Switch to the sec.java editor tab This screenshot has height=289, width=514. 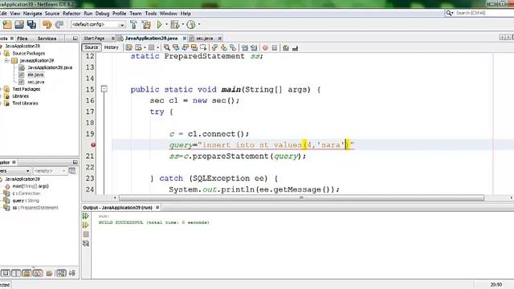tap(205, 39)
